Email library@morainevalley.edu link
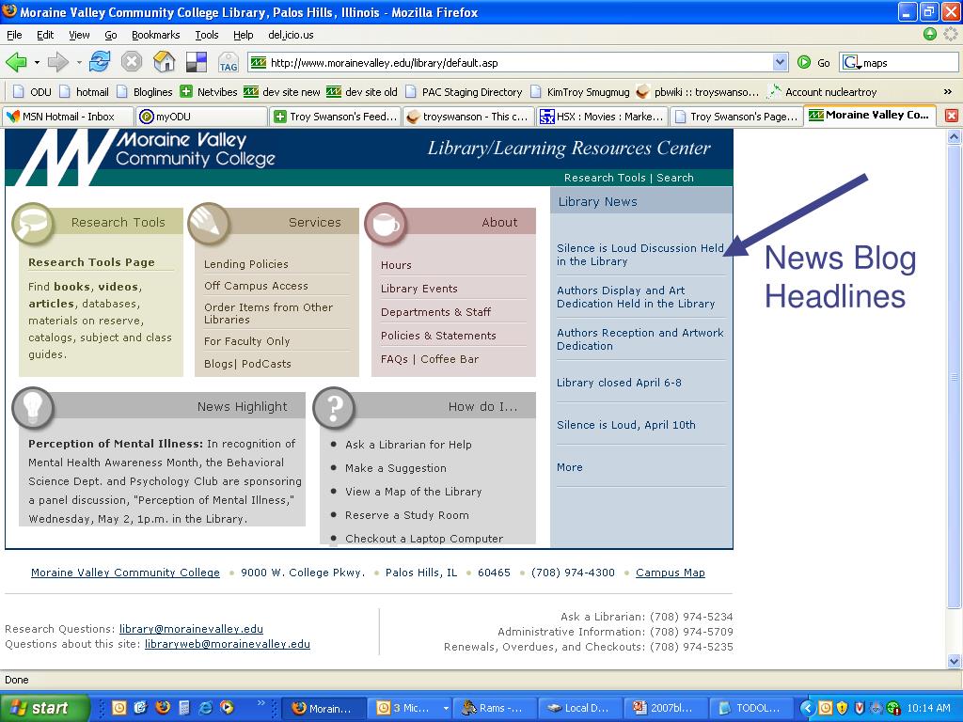This screenshot has height=722, width=963. coord(191,629)
